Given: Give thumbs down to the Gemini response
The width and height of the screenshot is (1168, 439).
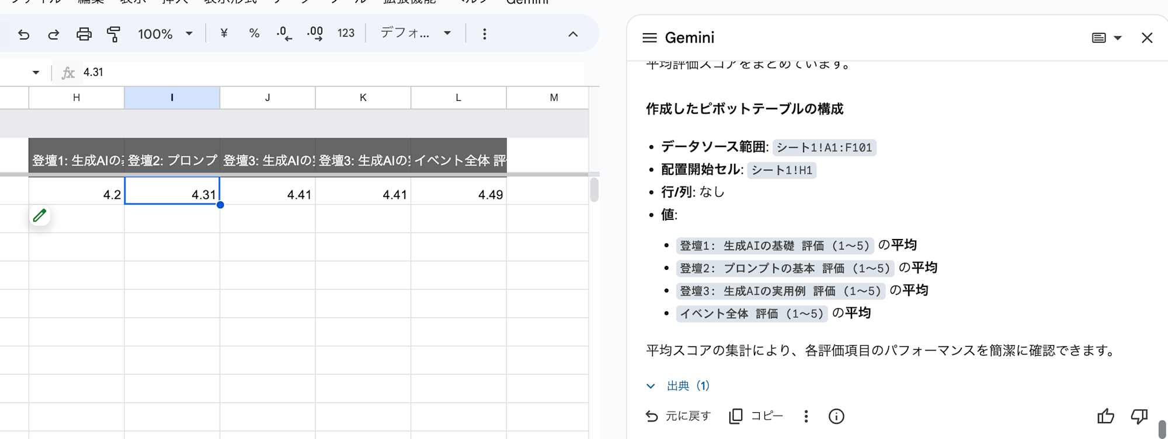Looking at the screenshot, I should tap(1139, 416).
